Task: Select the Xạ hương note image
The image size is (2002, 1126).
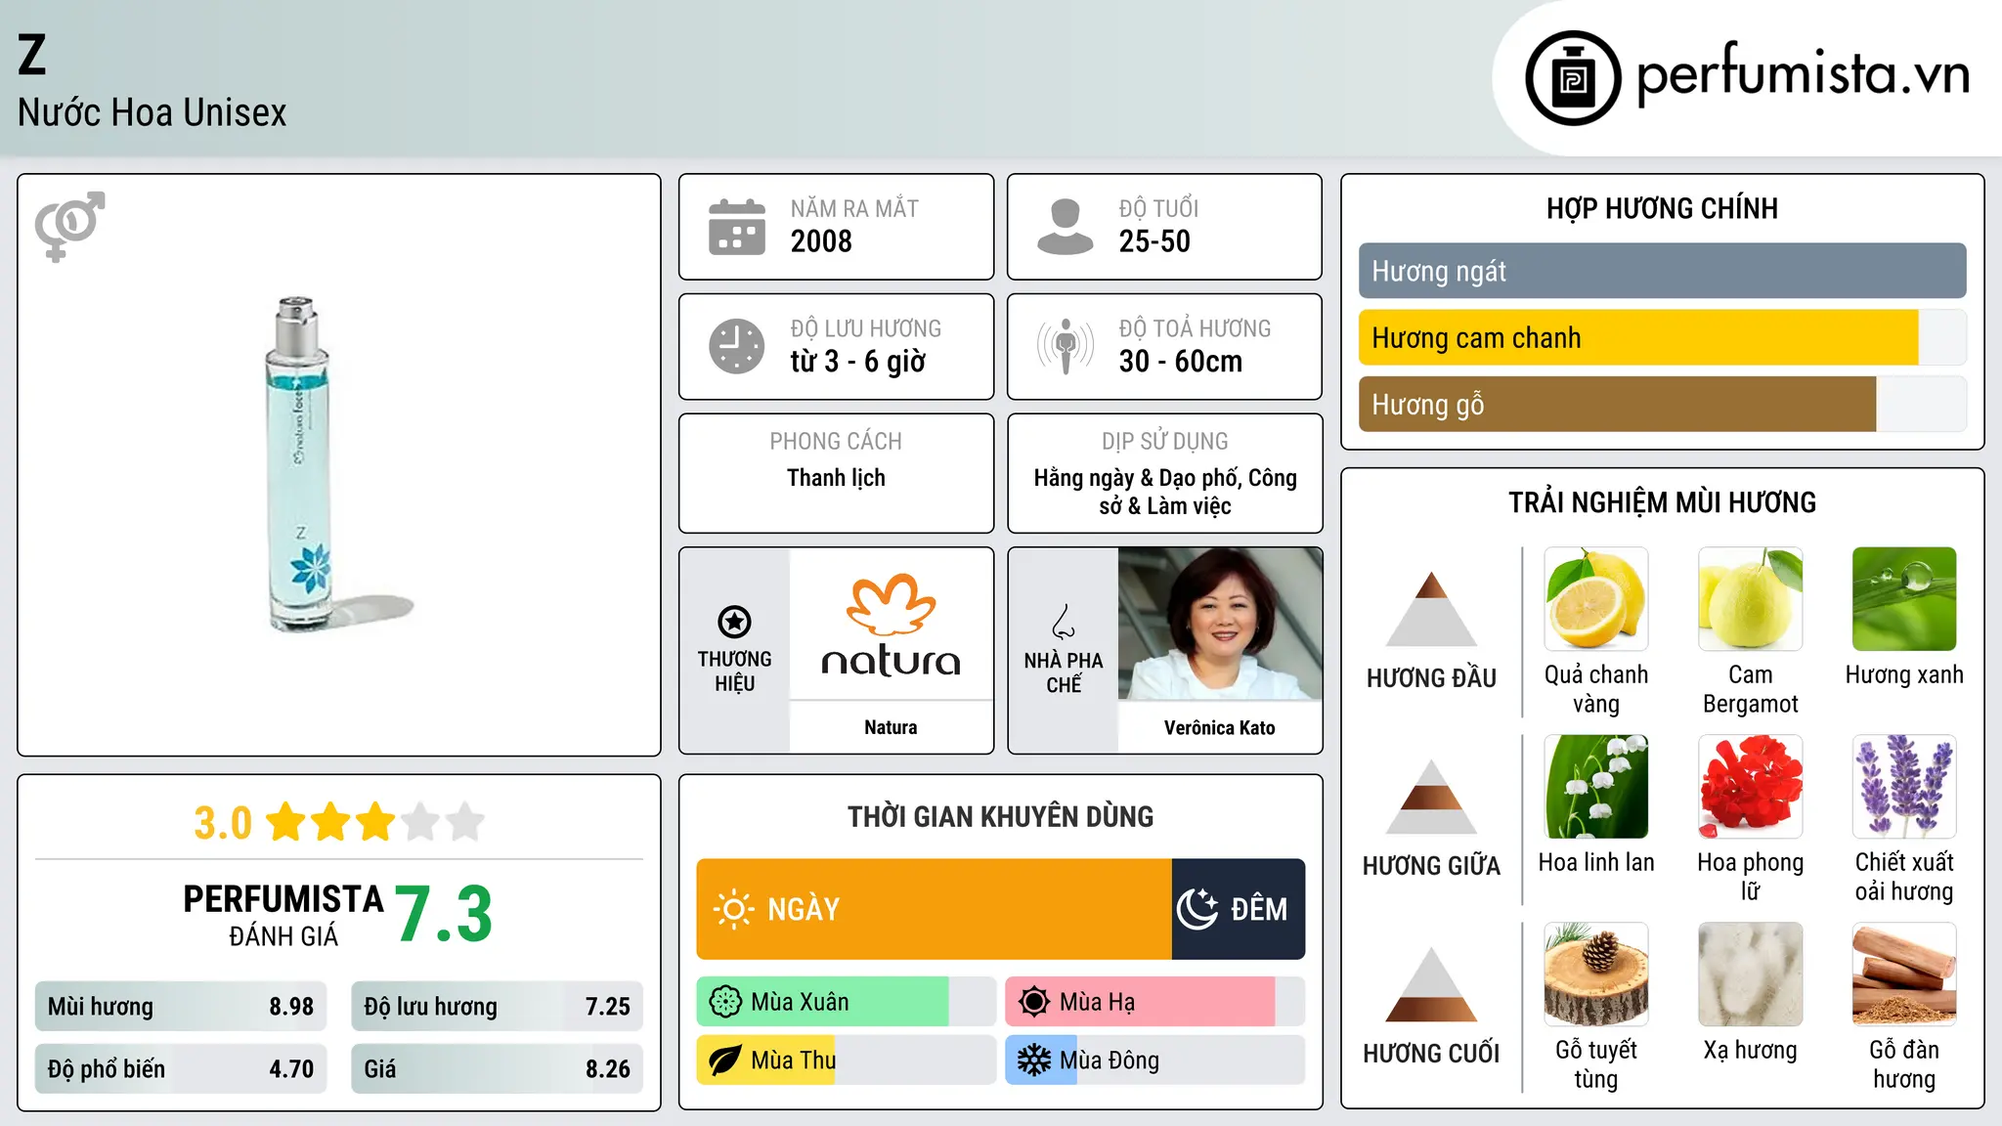Action: tap(1751, 974)
